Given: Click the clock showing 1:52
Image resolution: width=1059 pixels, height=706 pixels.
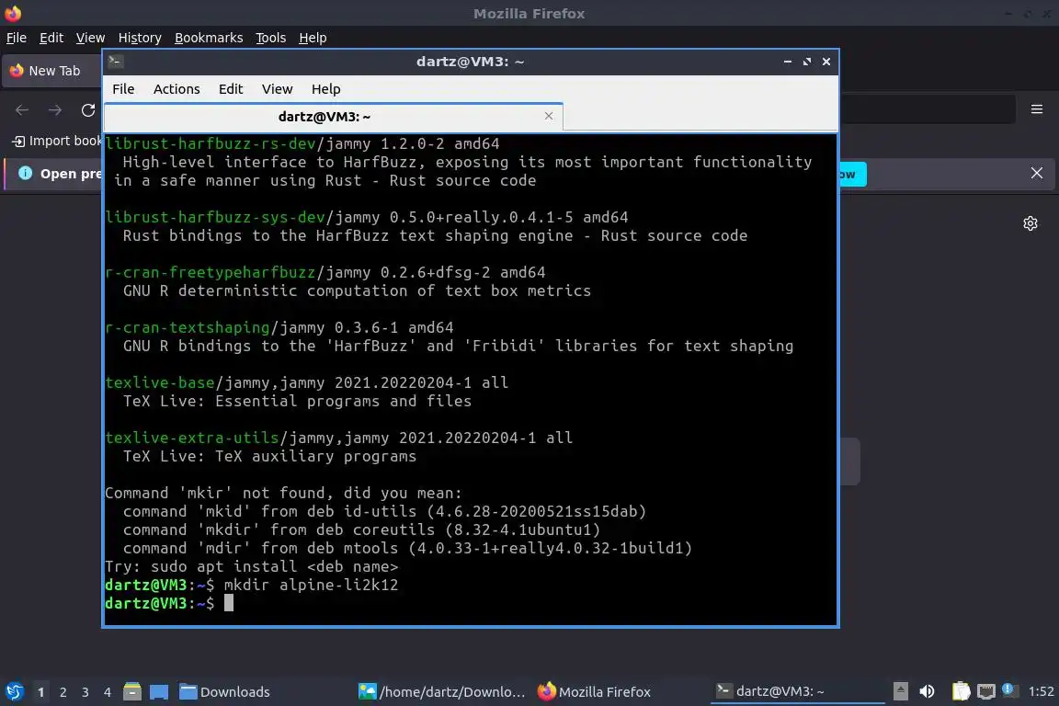Looking at the screenshot, I should coord(1041,691).
